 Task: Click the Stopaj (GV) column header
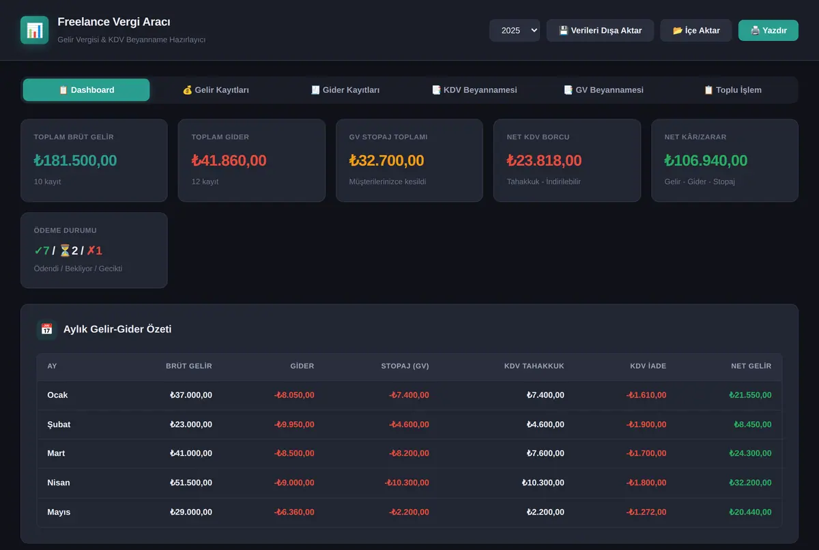coord(405,366)
